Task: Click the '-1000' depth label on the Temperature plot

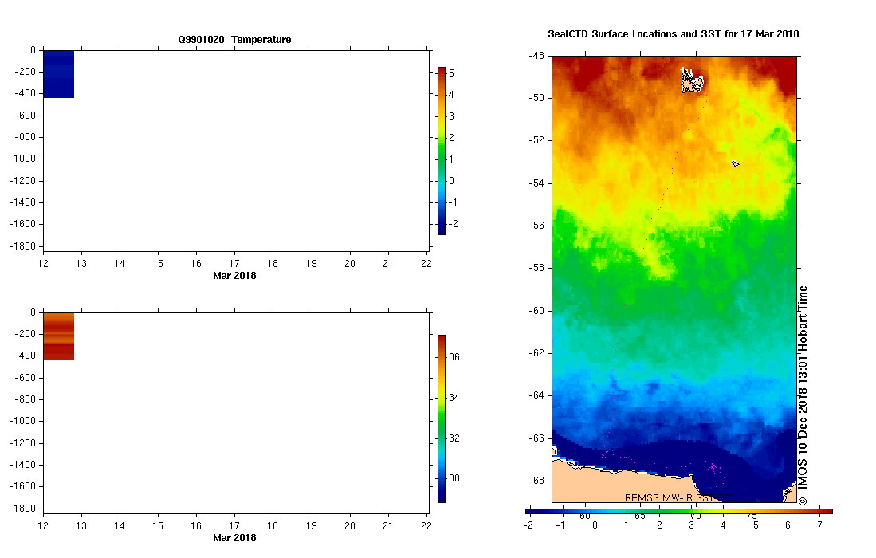Action: point(22,159)
